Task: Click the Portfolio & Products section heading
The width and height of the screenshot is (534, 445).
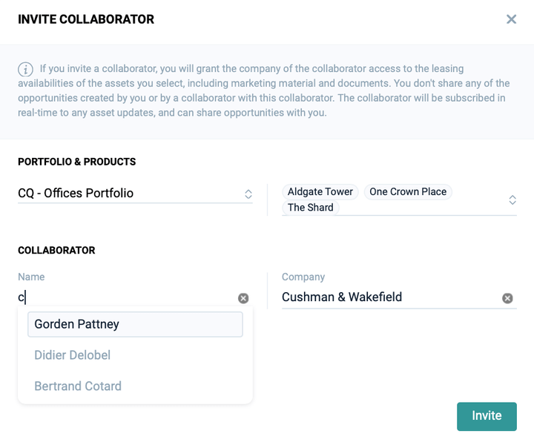Action: (x=77, y=162)
